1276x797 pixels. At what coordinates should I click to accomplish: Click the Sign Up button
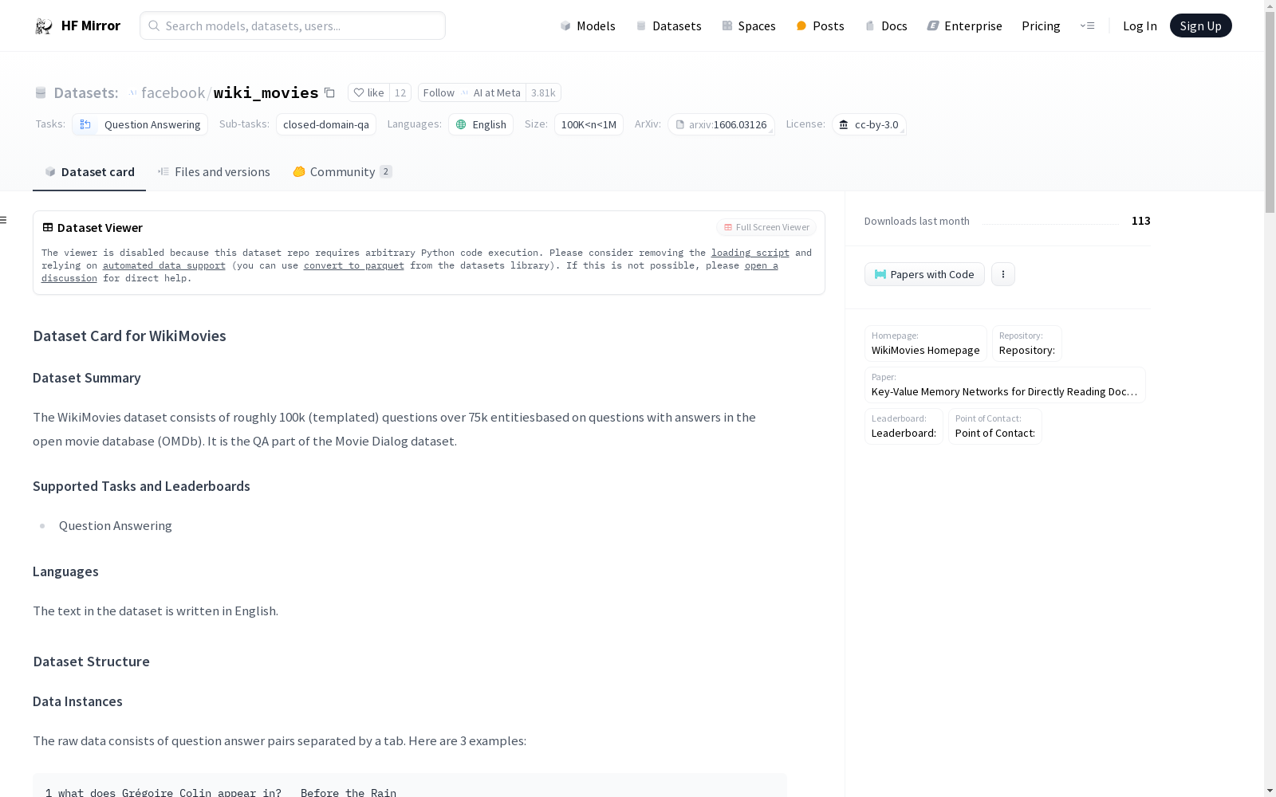[x=1200, y=26]
